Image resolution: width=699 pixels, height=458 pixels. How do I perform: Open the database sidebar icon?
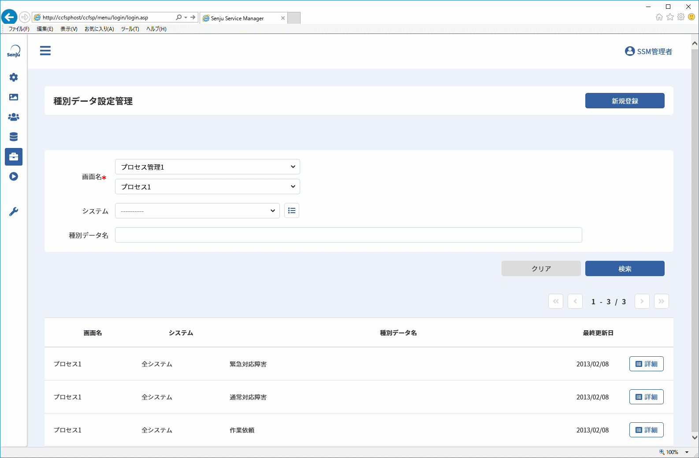click(x=14, y=137)
